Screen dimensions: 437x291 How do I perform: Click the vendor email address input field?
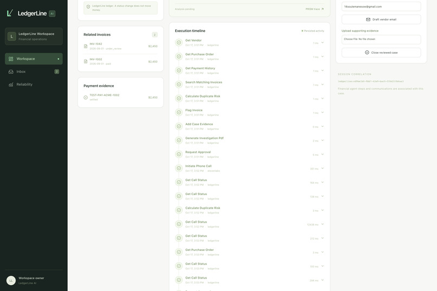pos(381,7)
